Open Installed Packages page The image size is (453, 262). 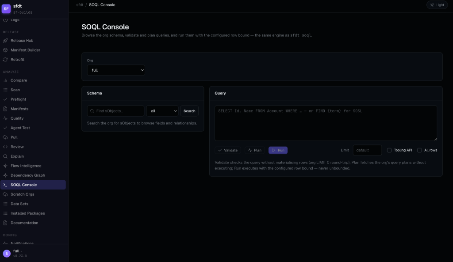coord(33,213)
